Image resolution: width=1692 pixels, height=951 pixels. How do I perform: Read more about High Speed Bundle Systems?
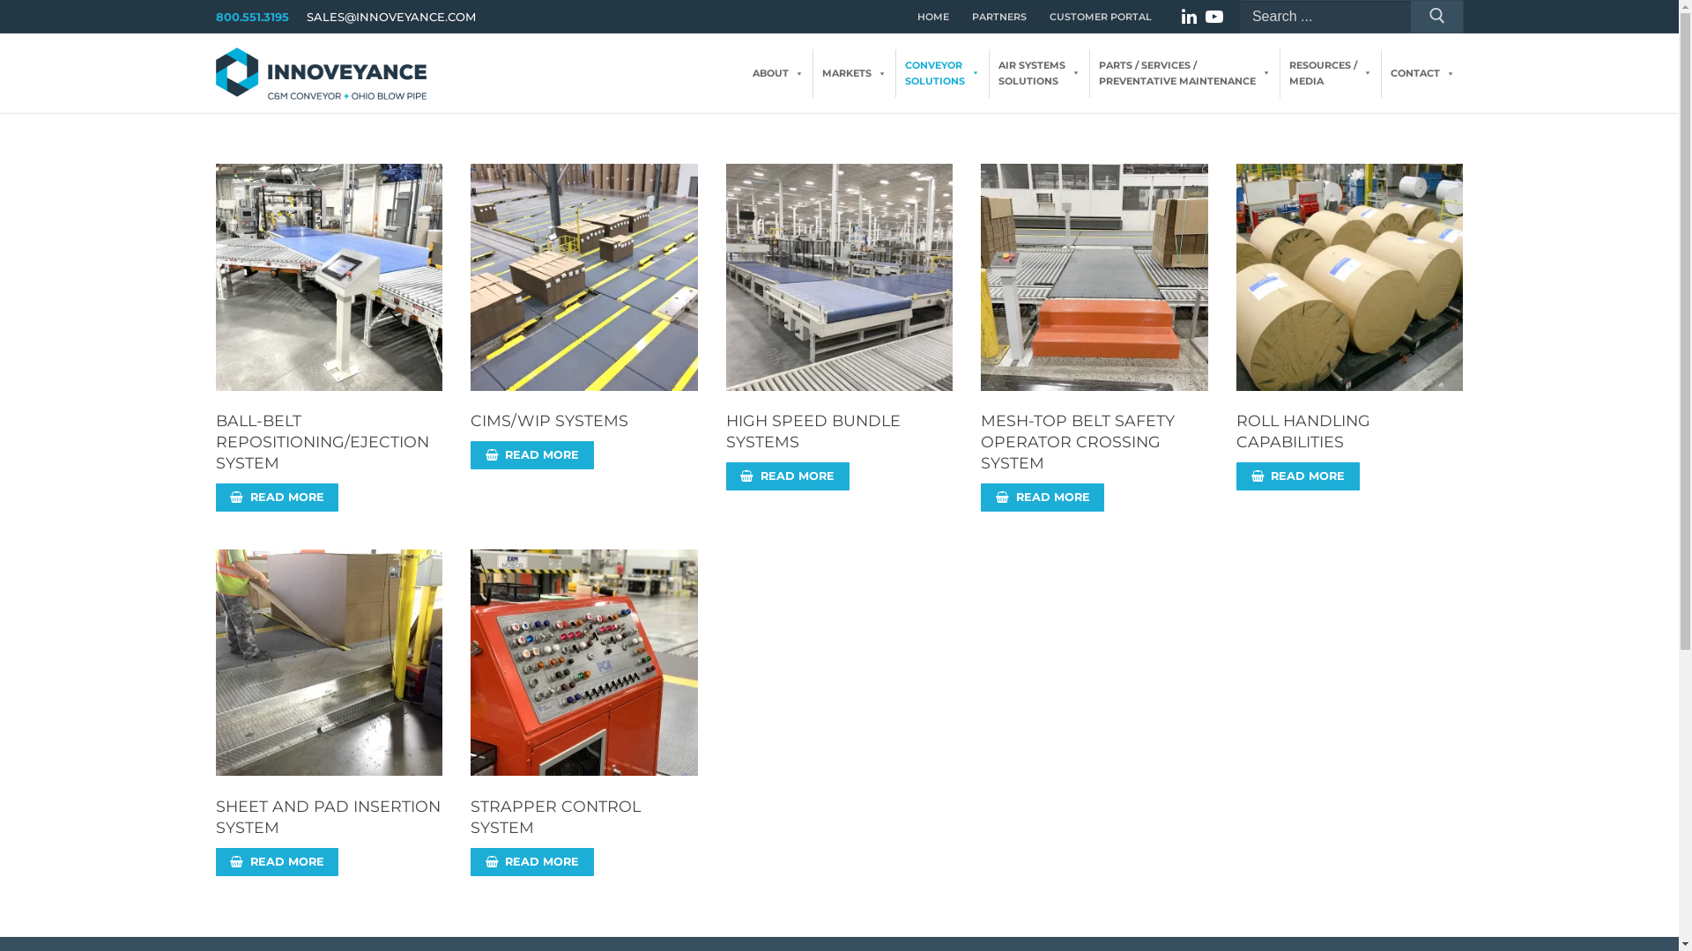tap(788, 476)
